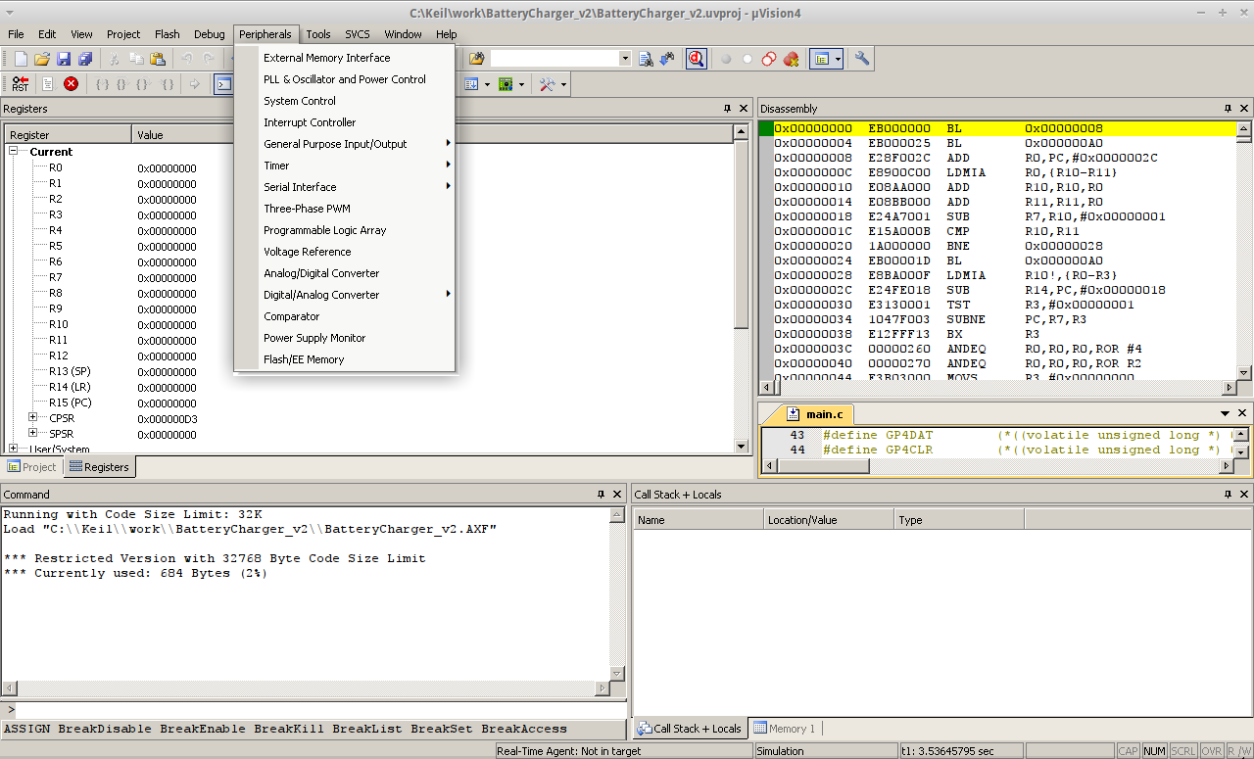Expand the User/System register group
The height and width of the screenshot is (759, 1254).
tap(15, 449)
